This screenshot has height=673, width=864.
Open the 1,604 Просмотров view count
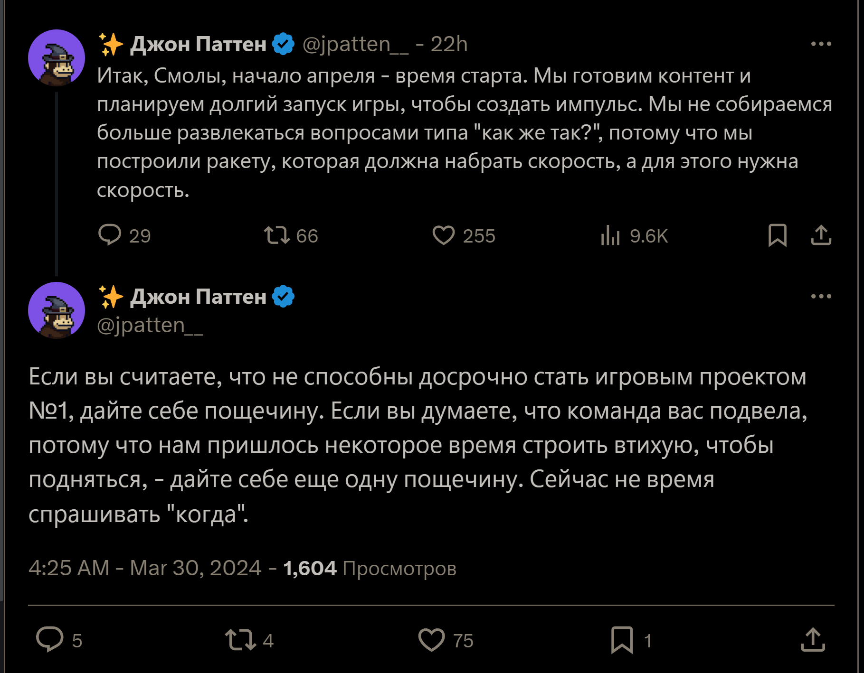point(370,568)
